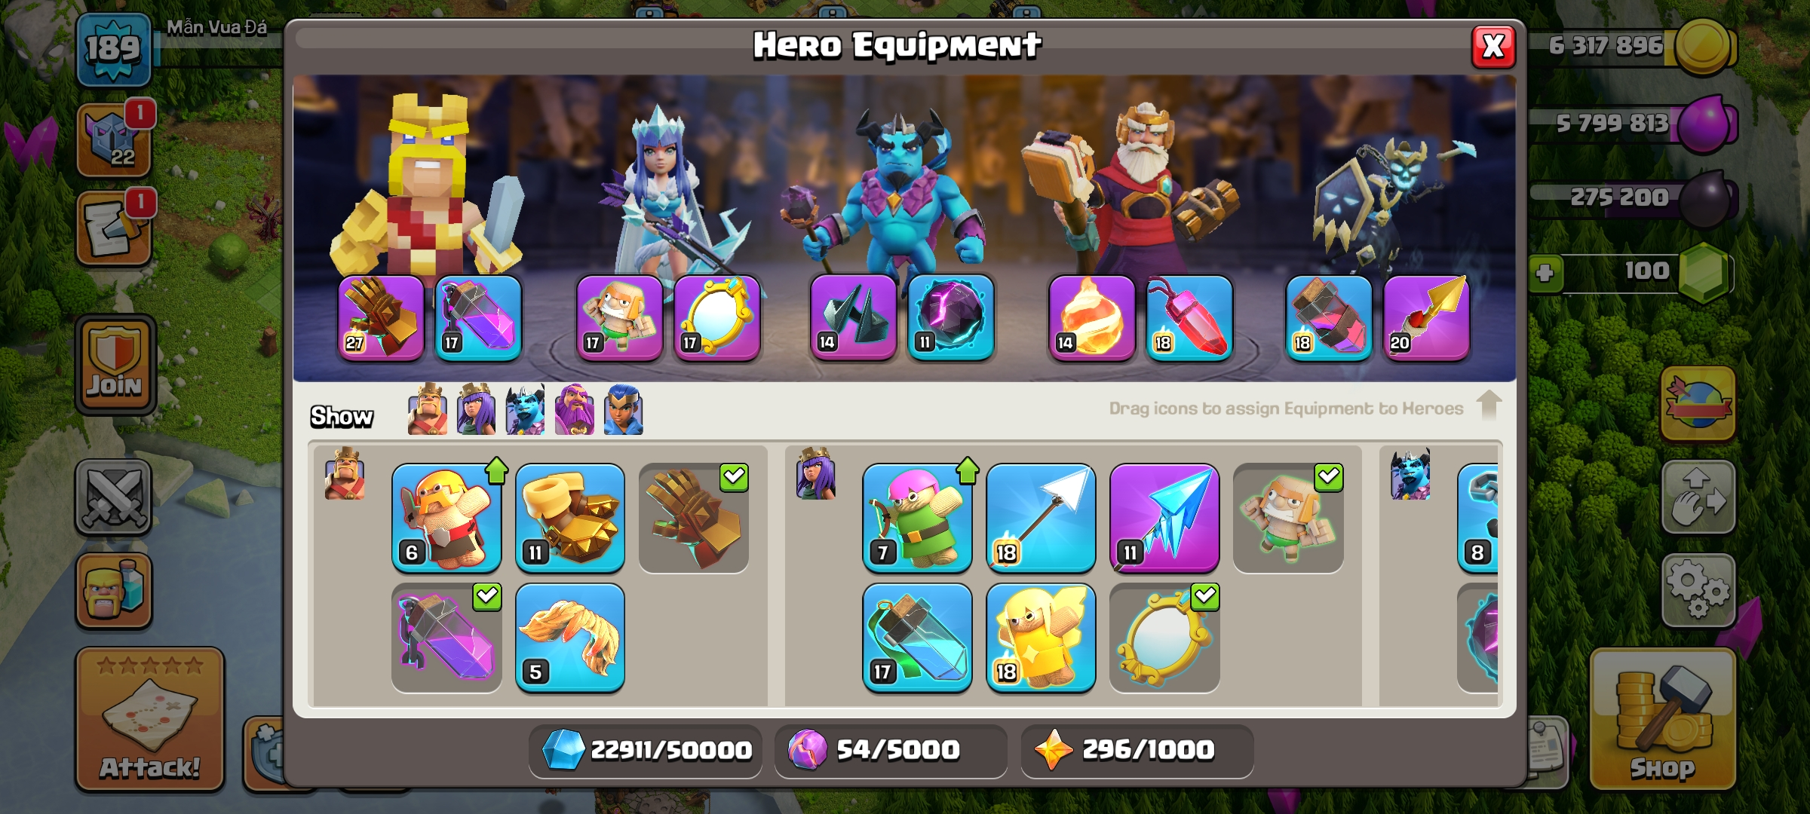Open the level 11 Earthquake Boots equipment
Viewport: 1810px width, 814px height.
click(x=570, y=518)
